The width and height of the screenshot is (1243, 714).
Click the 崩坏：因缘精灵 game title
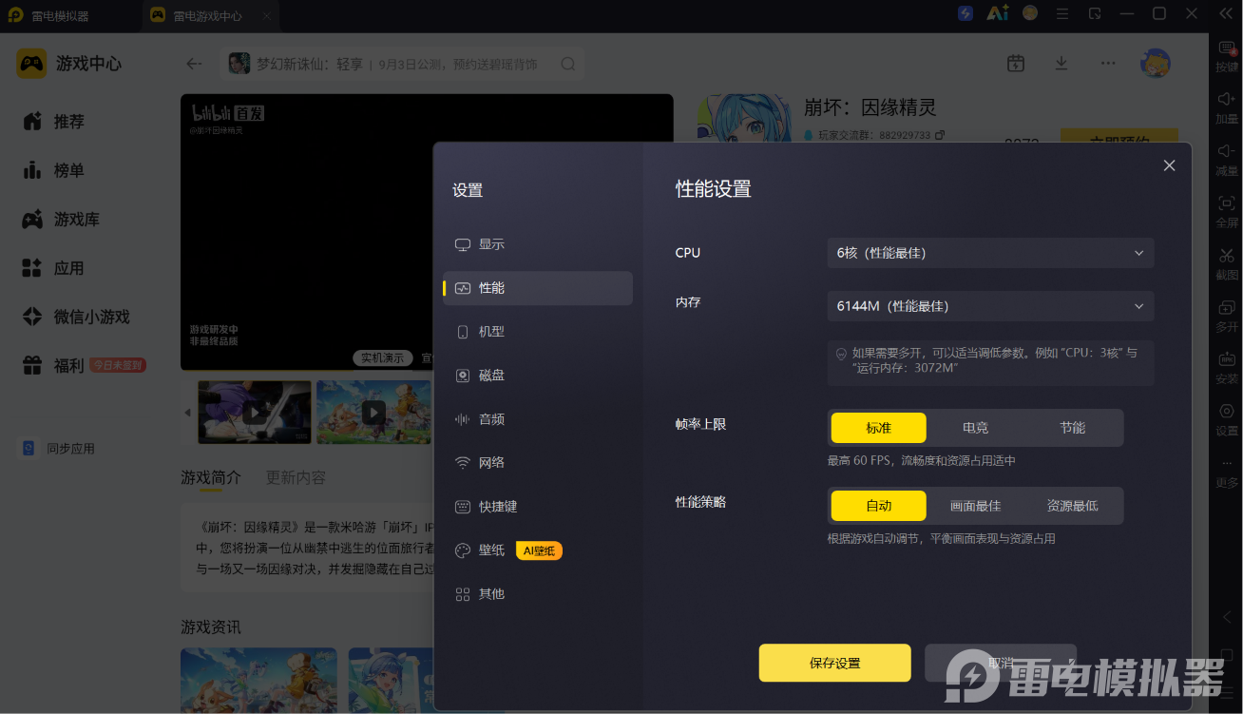point(870,106)
